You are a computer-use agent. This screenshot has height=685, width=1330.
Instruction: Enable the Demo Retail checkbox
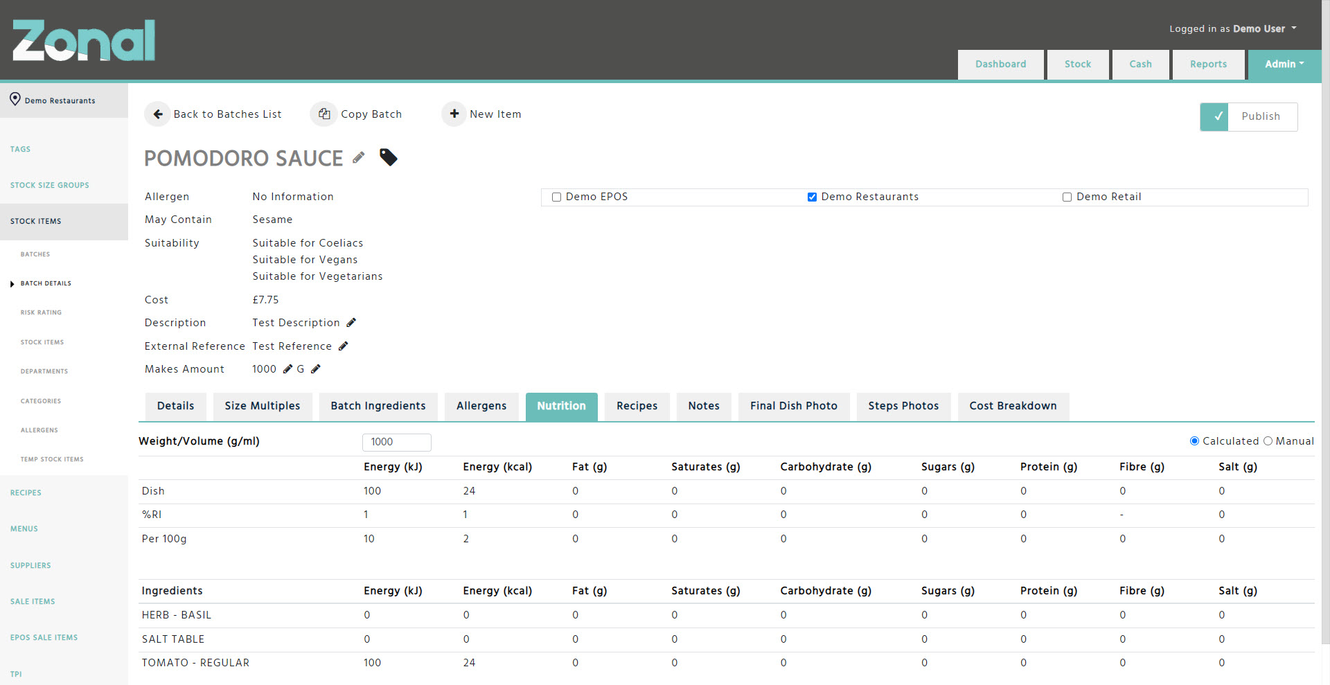tap(1067, 197)
